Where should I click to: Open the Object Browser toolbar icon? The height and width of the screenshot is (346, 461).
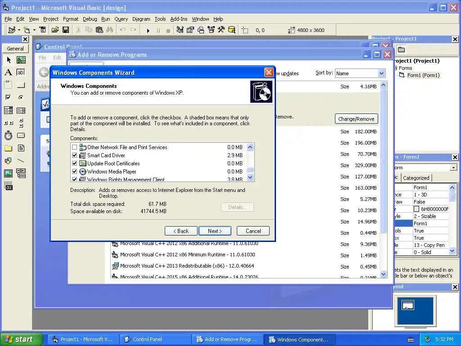tap(211, 30)
